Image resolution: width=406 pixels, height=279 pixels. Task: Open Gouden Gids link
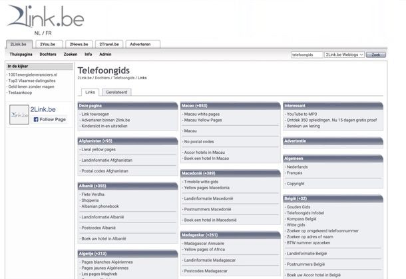(299, 207)
